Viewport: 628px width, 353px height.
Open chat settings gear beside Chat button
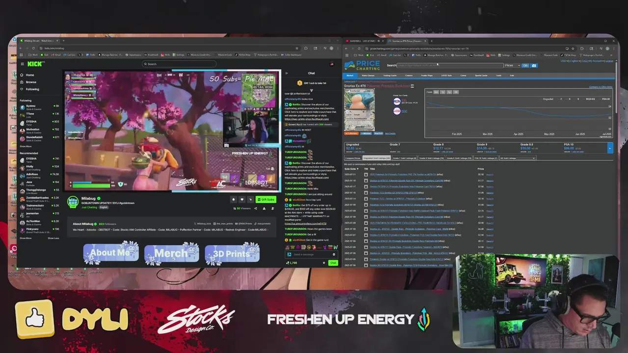(x=324, y=263)
